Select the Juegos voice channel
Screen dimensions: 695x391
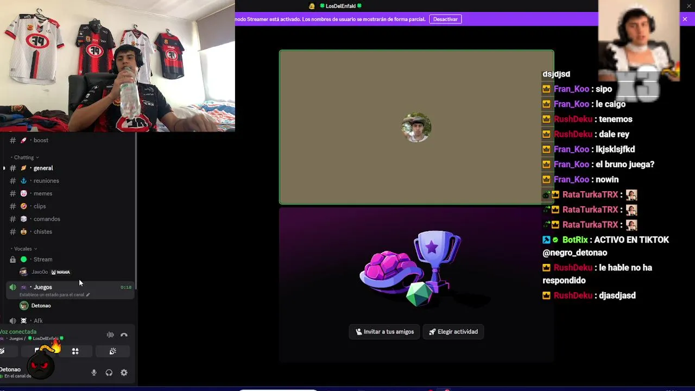pos(69,290)
